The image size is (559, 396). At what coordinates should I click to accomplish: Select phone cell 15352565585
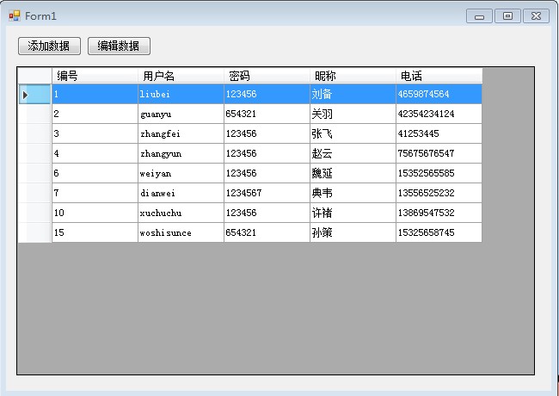439,173
